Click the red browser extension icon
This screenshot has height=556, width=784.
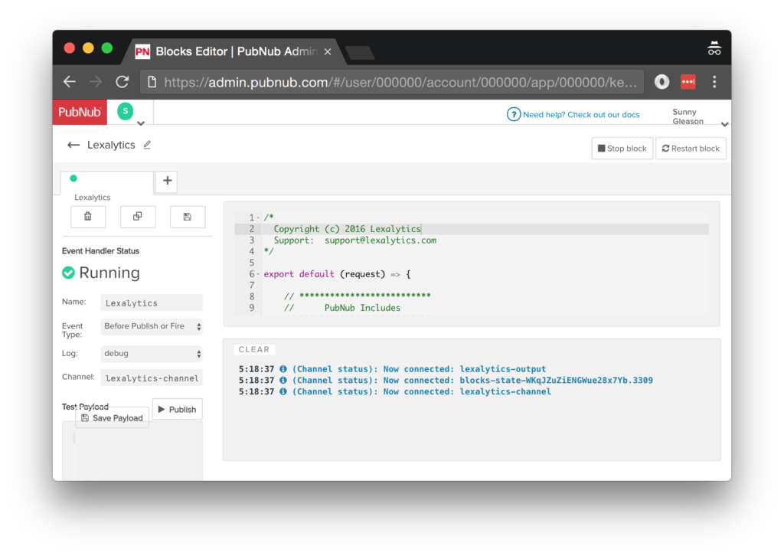point(688,82)
